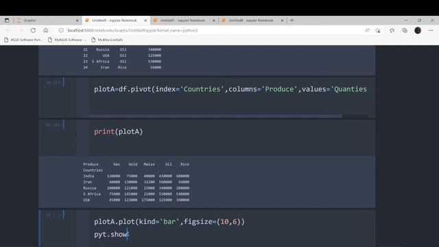
Task: Click the Gold column header in output
Action: pyautogui.click(x=132, y=165)
